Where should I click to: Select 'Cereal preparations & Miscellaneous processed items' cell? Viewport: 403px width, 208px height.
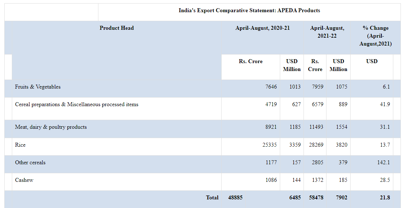point(77,104)
